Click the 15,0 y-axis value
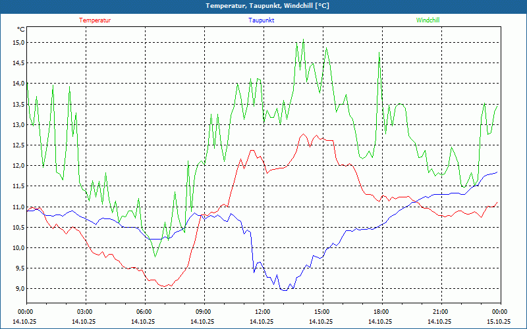527x329 pixels. [18, 42]
